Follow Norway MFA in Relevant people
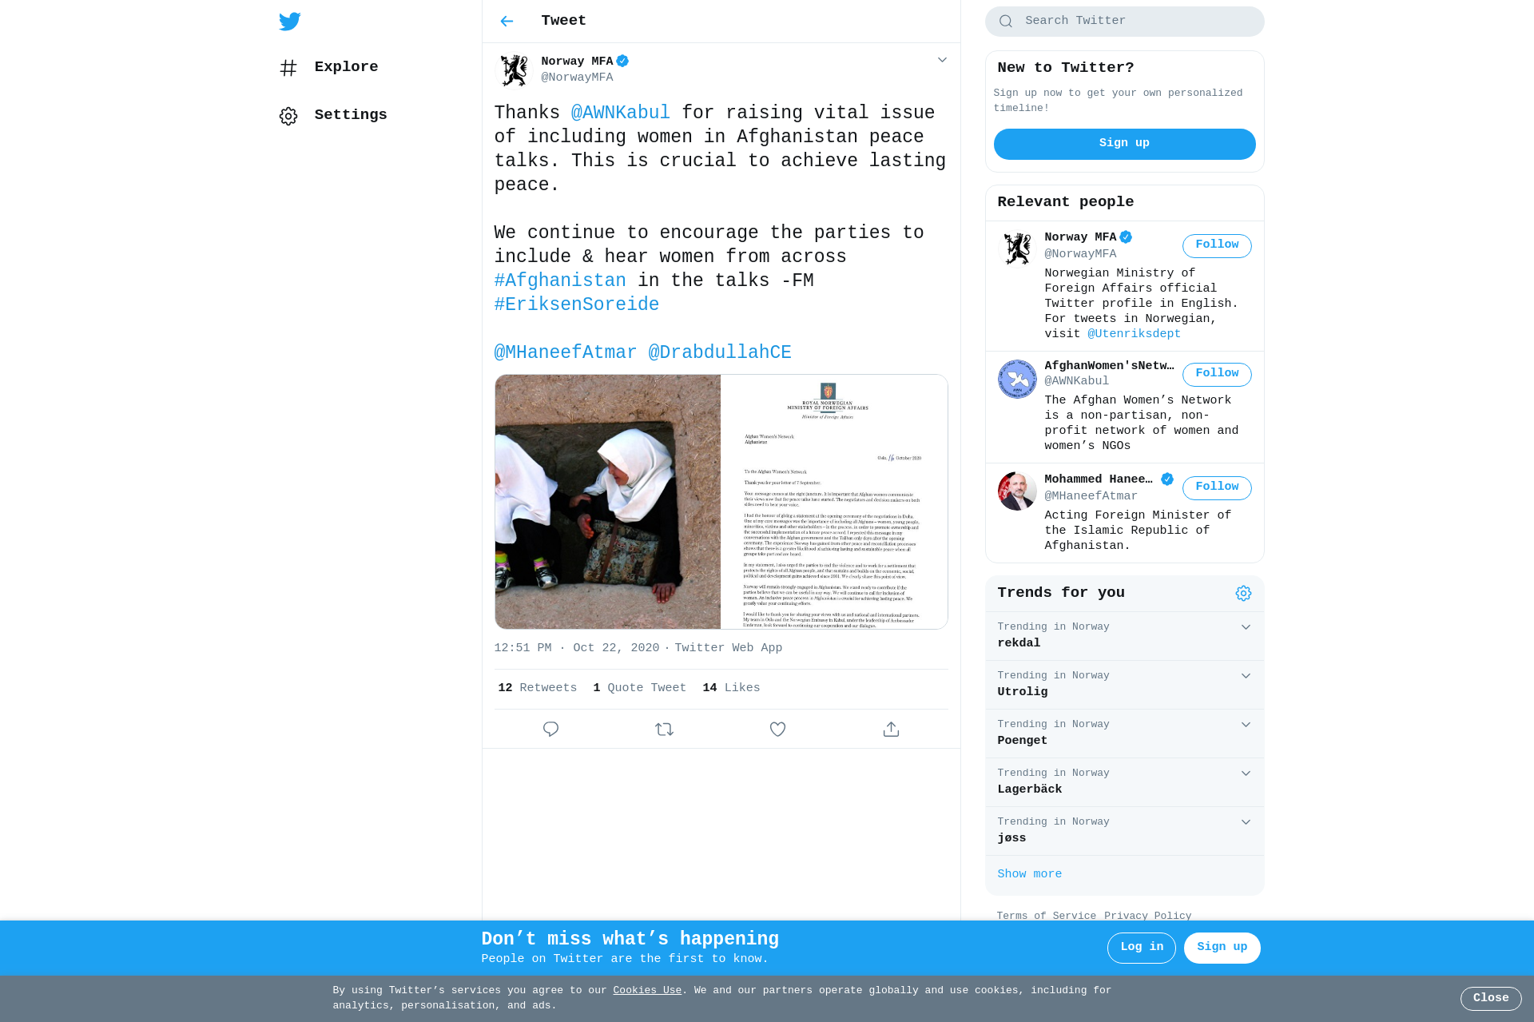1534x1022 pixels. (x=1217, y=245)
